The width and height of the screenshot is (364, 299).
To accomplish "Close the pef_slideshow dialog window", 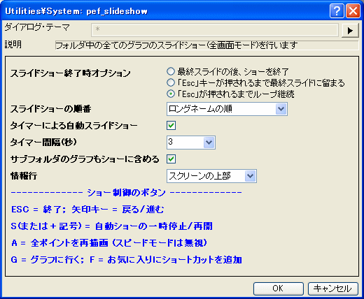I will click(353, 11).
